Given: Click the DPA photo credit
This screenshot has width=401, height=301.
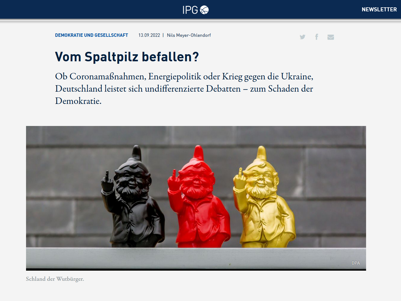Looking at the screenshot, I should [x=356, y=263].
